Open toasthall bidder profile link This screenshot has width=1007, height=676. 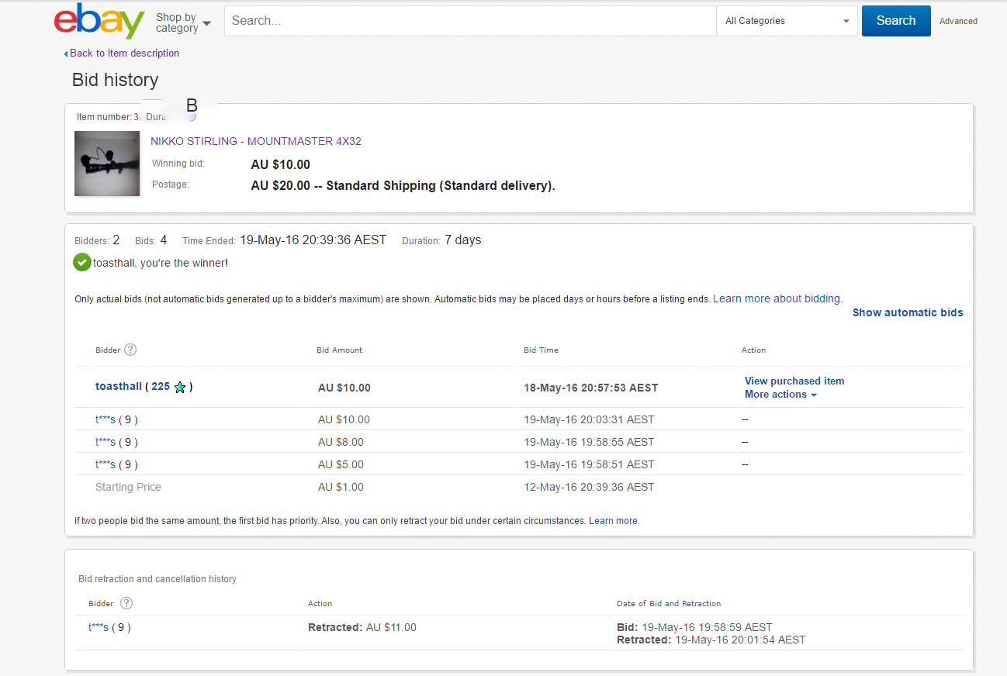119,386
